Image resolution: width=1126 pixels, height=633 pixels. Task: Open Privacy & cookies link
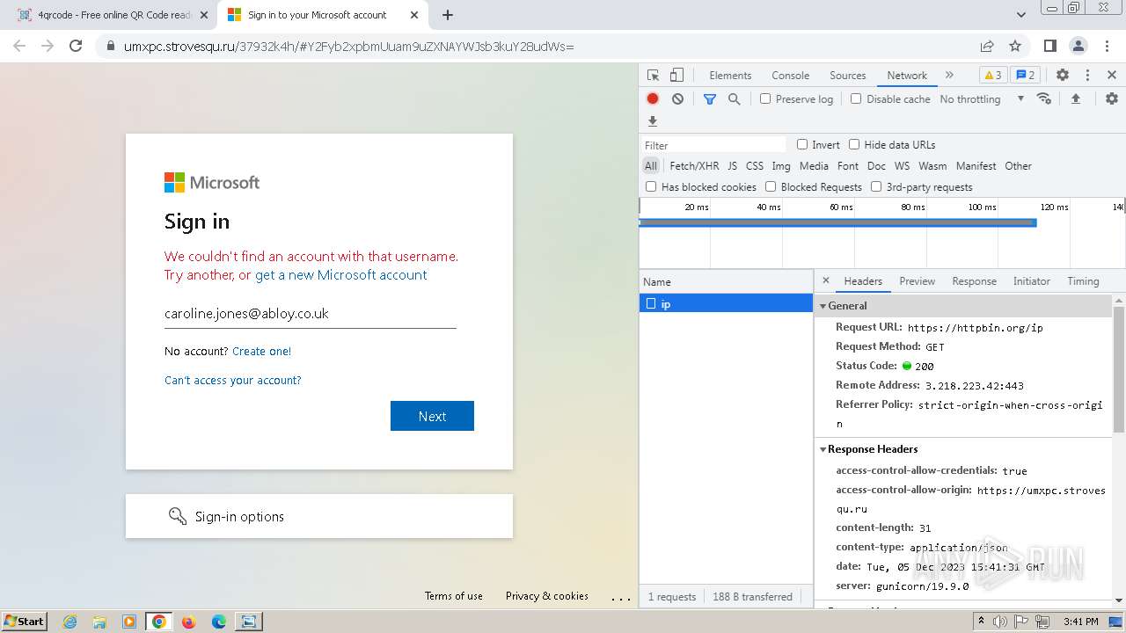tap(547, 596)
